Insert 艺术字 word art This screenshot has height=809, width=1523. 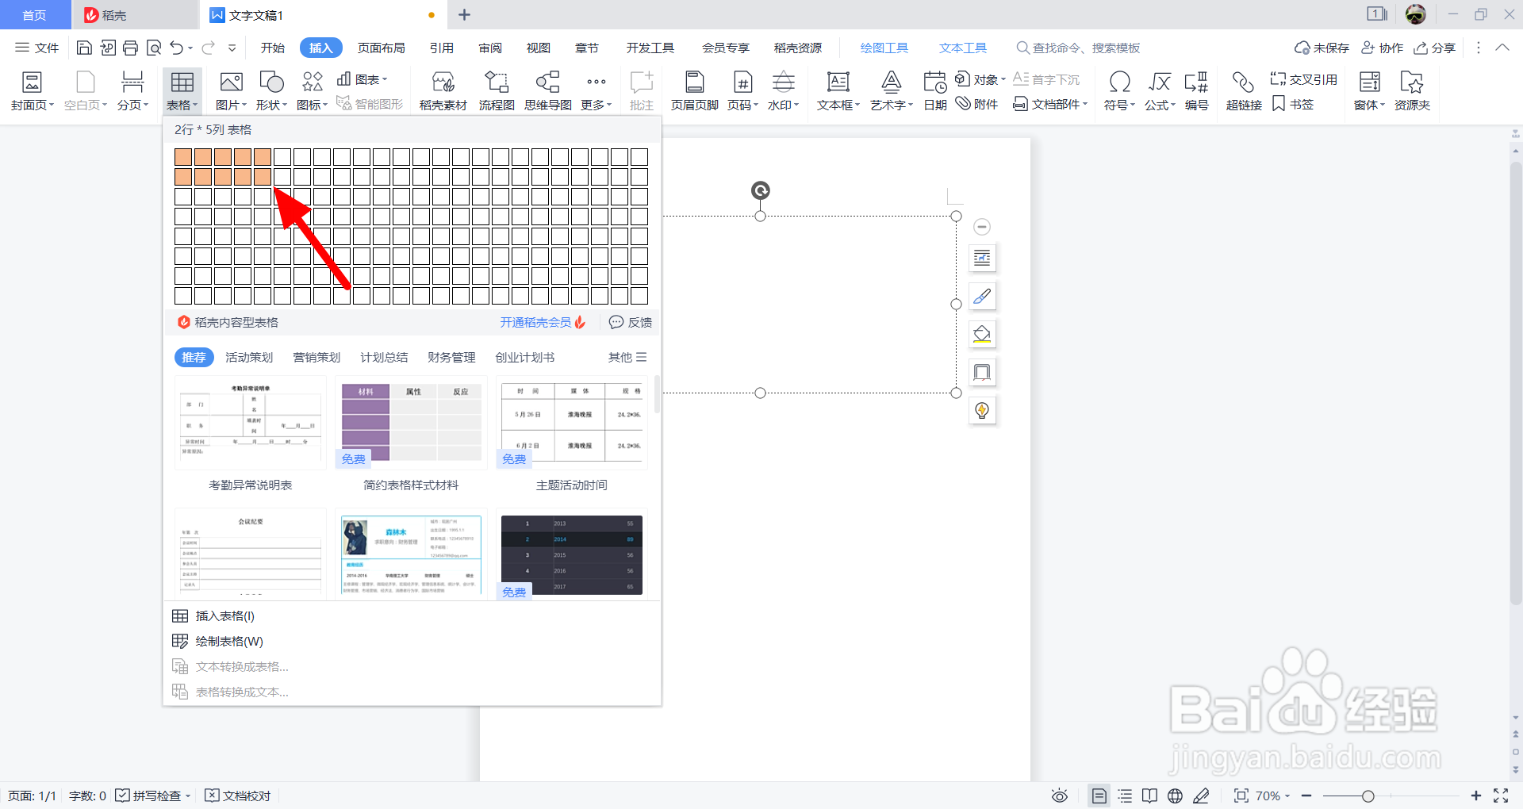(892, 90)
